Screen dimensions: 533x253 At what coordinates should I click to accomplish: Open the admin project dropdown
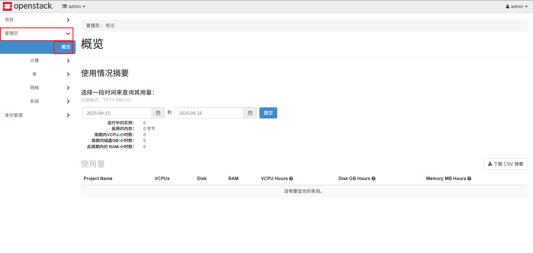coord(74,6)
